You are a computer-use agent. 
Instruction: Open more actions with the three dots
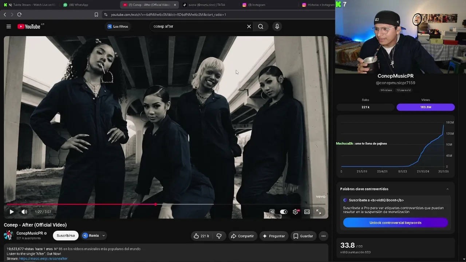pos(323,236)
